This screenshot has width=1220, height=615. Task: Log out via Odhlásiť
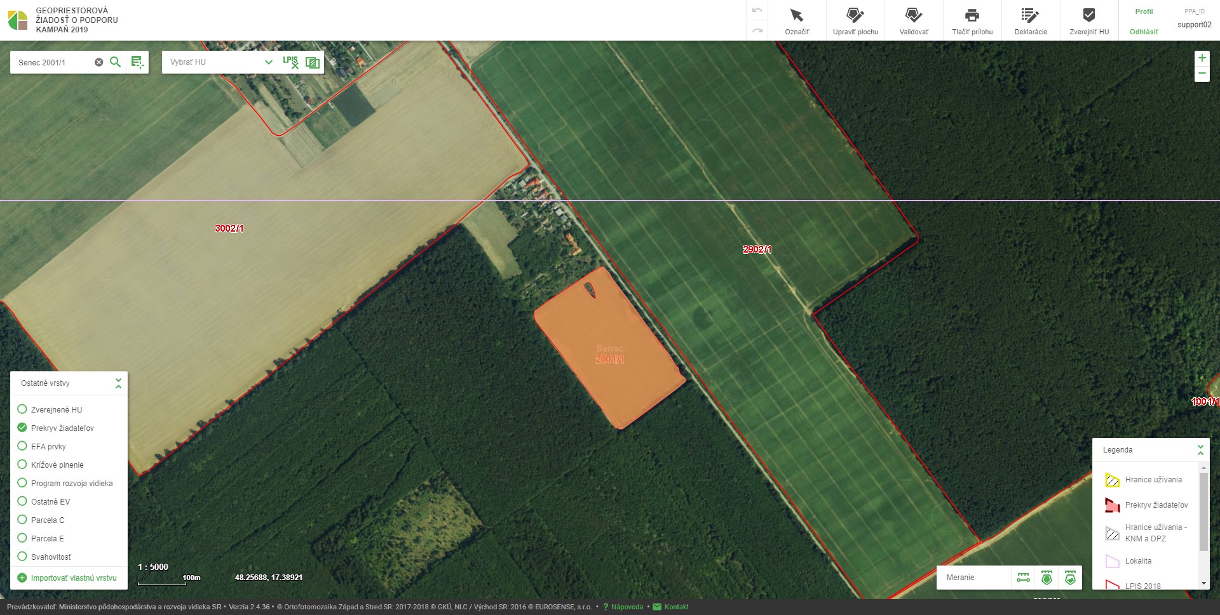(1144, 32)
